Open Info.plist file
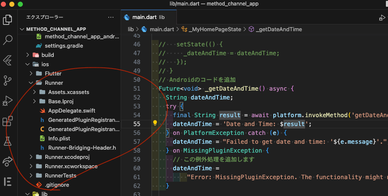The height and width of the screenshot is (196, 388). point(59,139)
